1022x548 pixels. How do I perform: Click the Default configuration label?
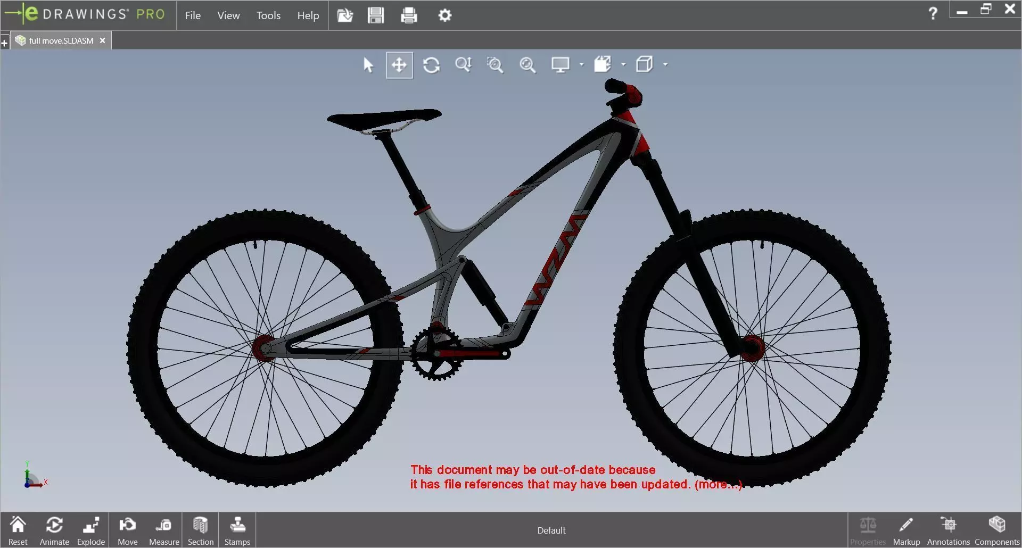551,530
